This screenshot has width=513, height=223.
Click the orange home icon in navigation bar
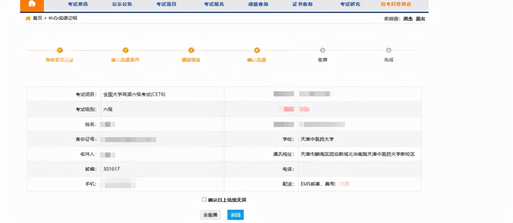tap(32, 4)
